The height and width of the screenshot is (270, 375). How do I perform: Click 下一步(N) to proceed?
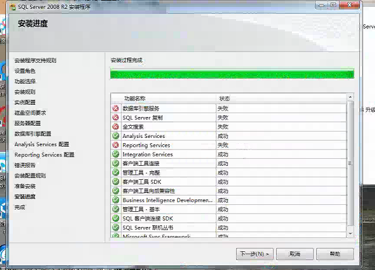(255, 254)
